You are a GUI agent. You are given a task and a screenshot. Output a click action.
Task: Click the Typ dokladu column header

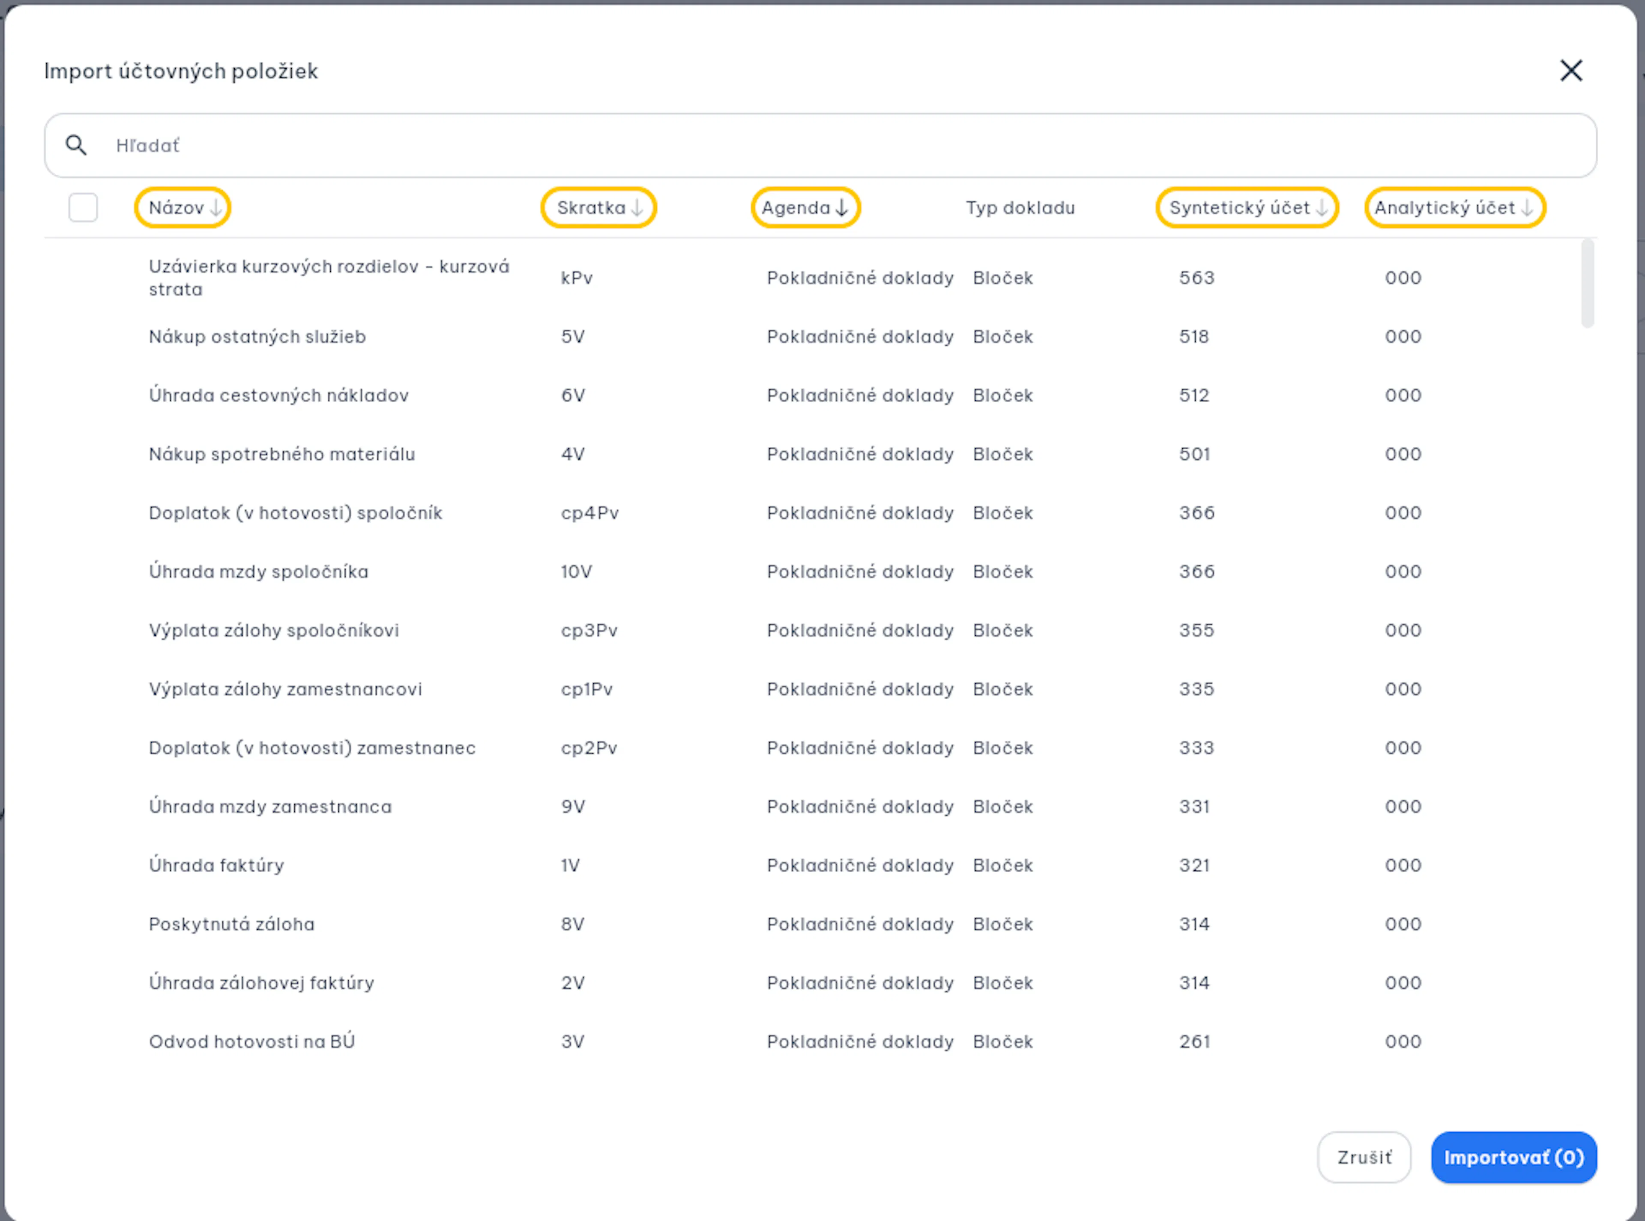coord(1020,208)
